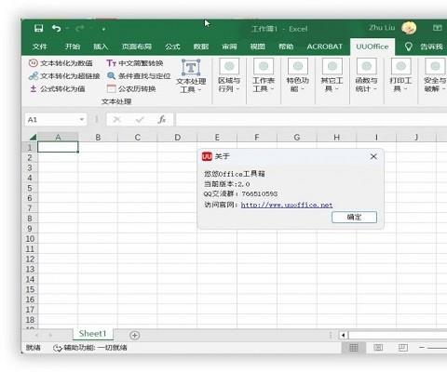Switch to the ACROBAT ribbon tab
The image size is (447, 372).
(x=324, y=46)
